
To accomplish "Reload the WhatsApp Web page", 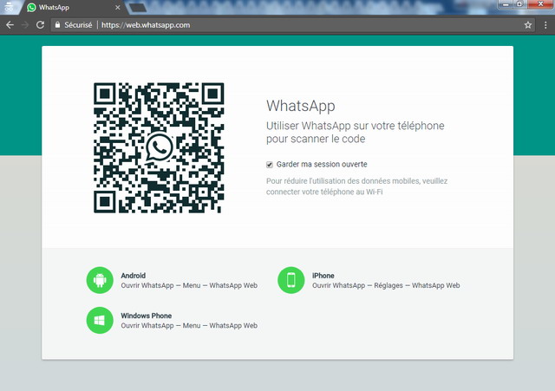I will tap(41, 25).
